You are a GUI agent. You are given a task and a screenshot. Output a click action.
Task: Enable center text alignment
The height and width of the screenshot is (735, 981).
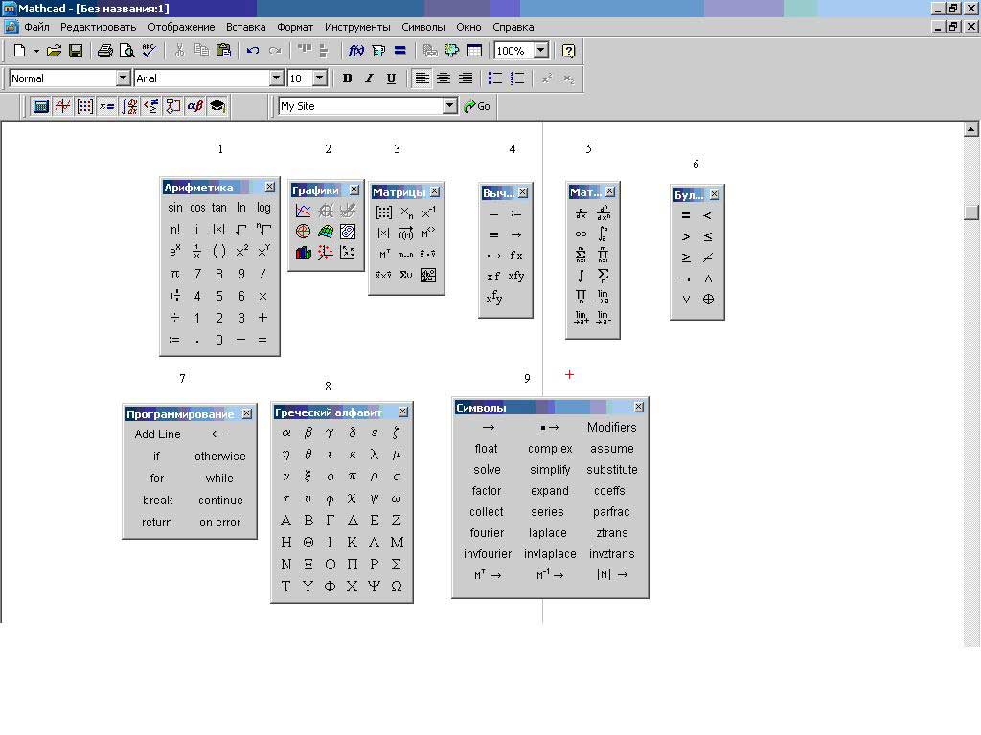coord(444,78)
